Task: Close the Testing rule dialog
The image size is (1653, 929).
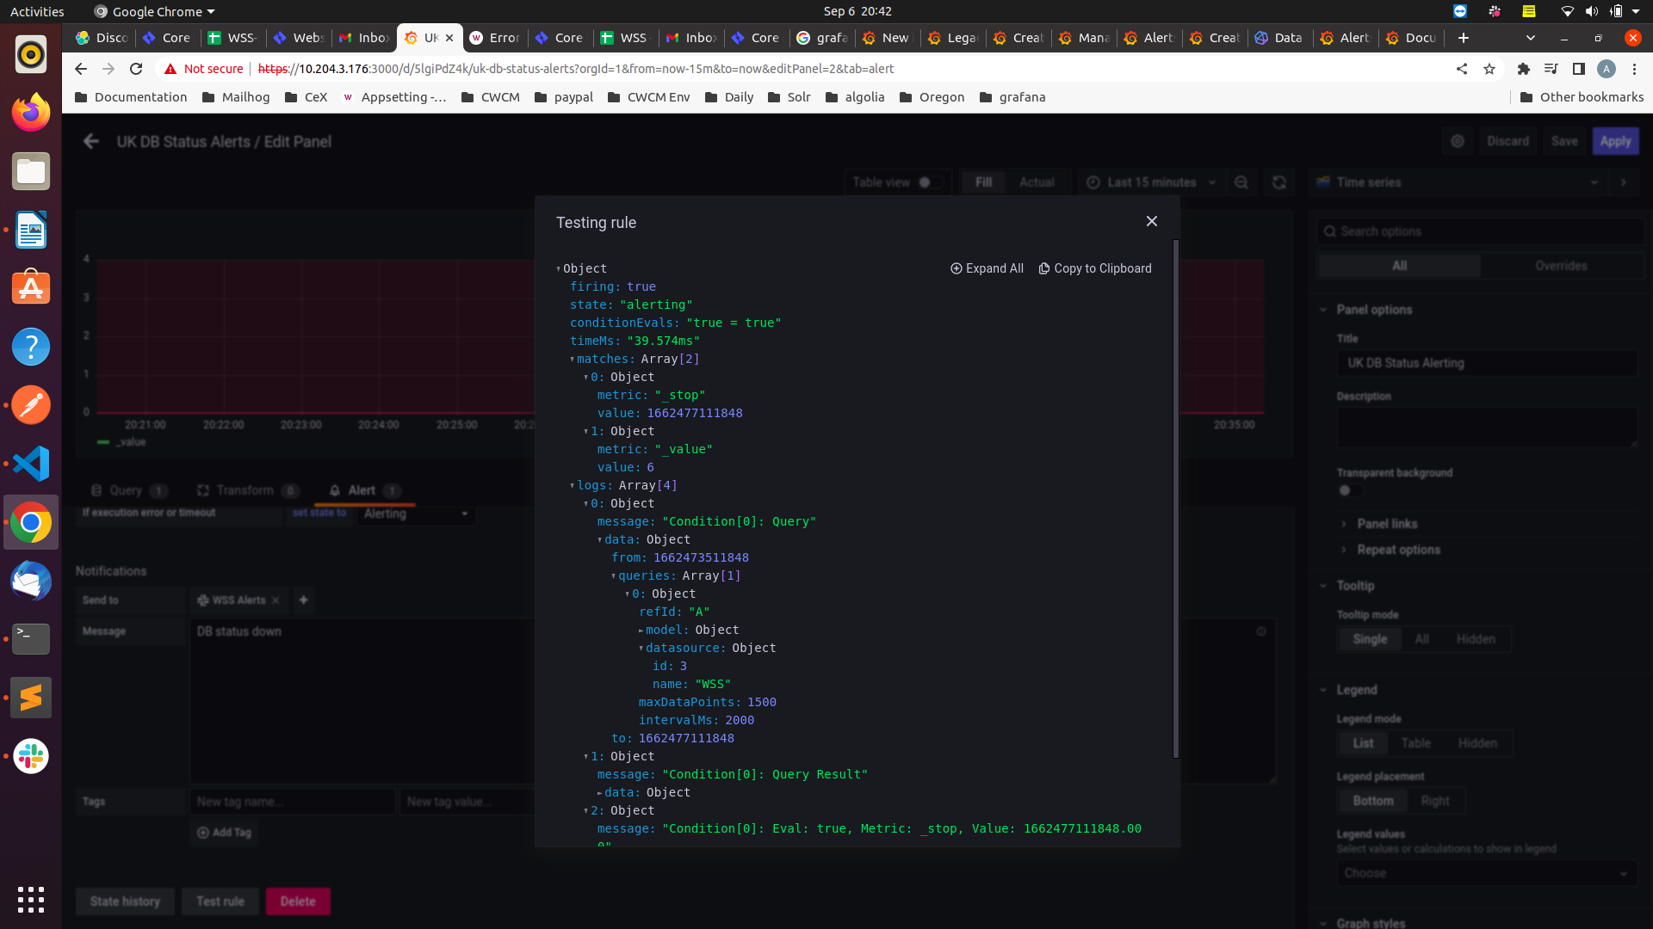Action: pyautogui.click(x=1151, y=222)
